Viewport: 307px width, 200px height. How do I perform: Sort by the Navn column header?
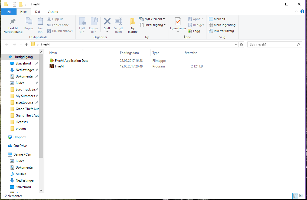click(x=53, y=53)
